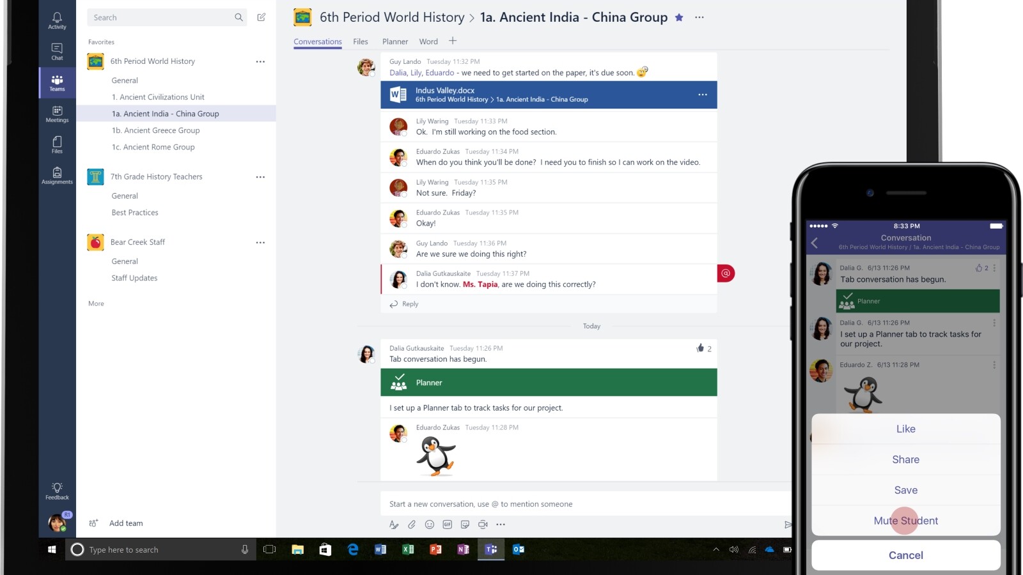Image resolution: width=1023 pixels, height=575 pixels.
Task: Open Outlook from taskbar
Action: pyautogui.click(x=519, y=549)
